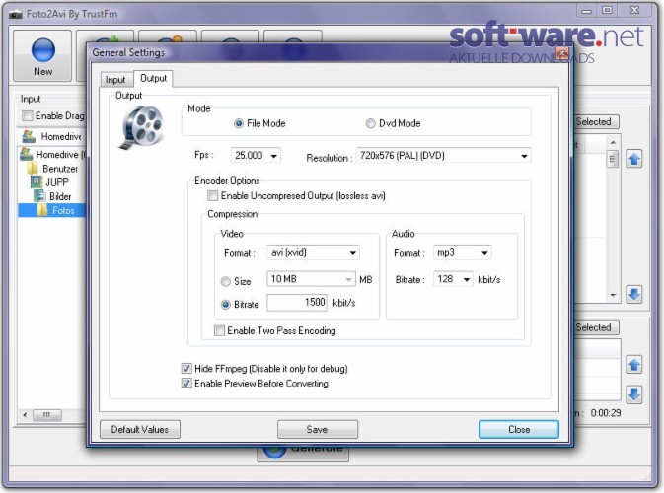Click the lower Selected button
The height and width of the screenshot is (493, 664).
(595, 327)
